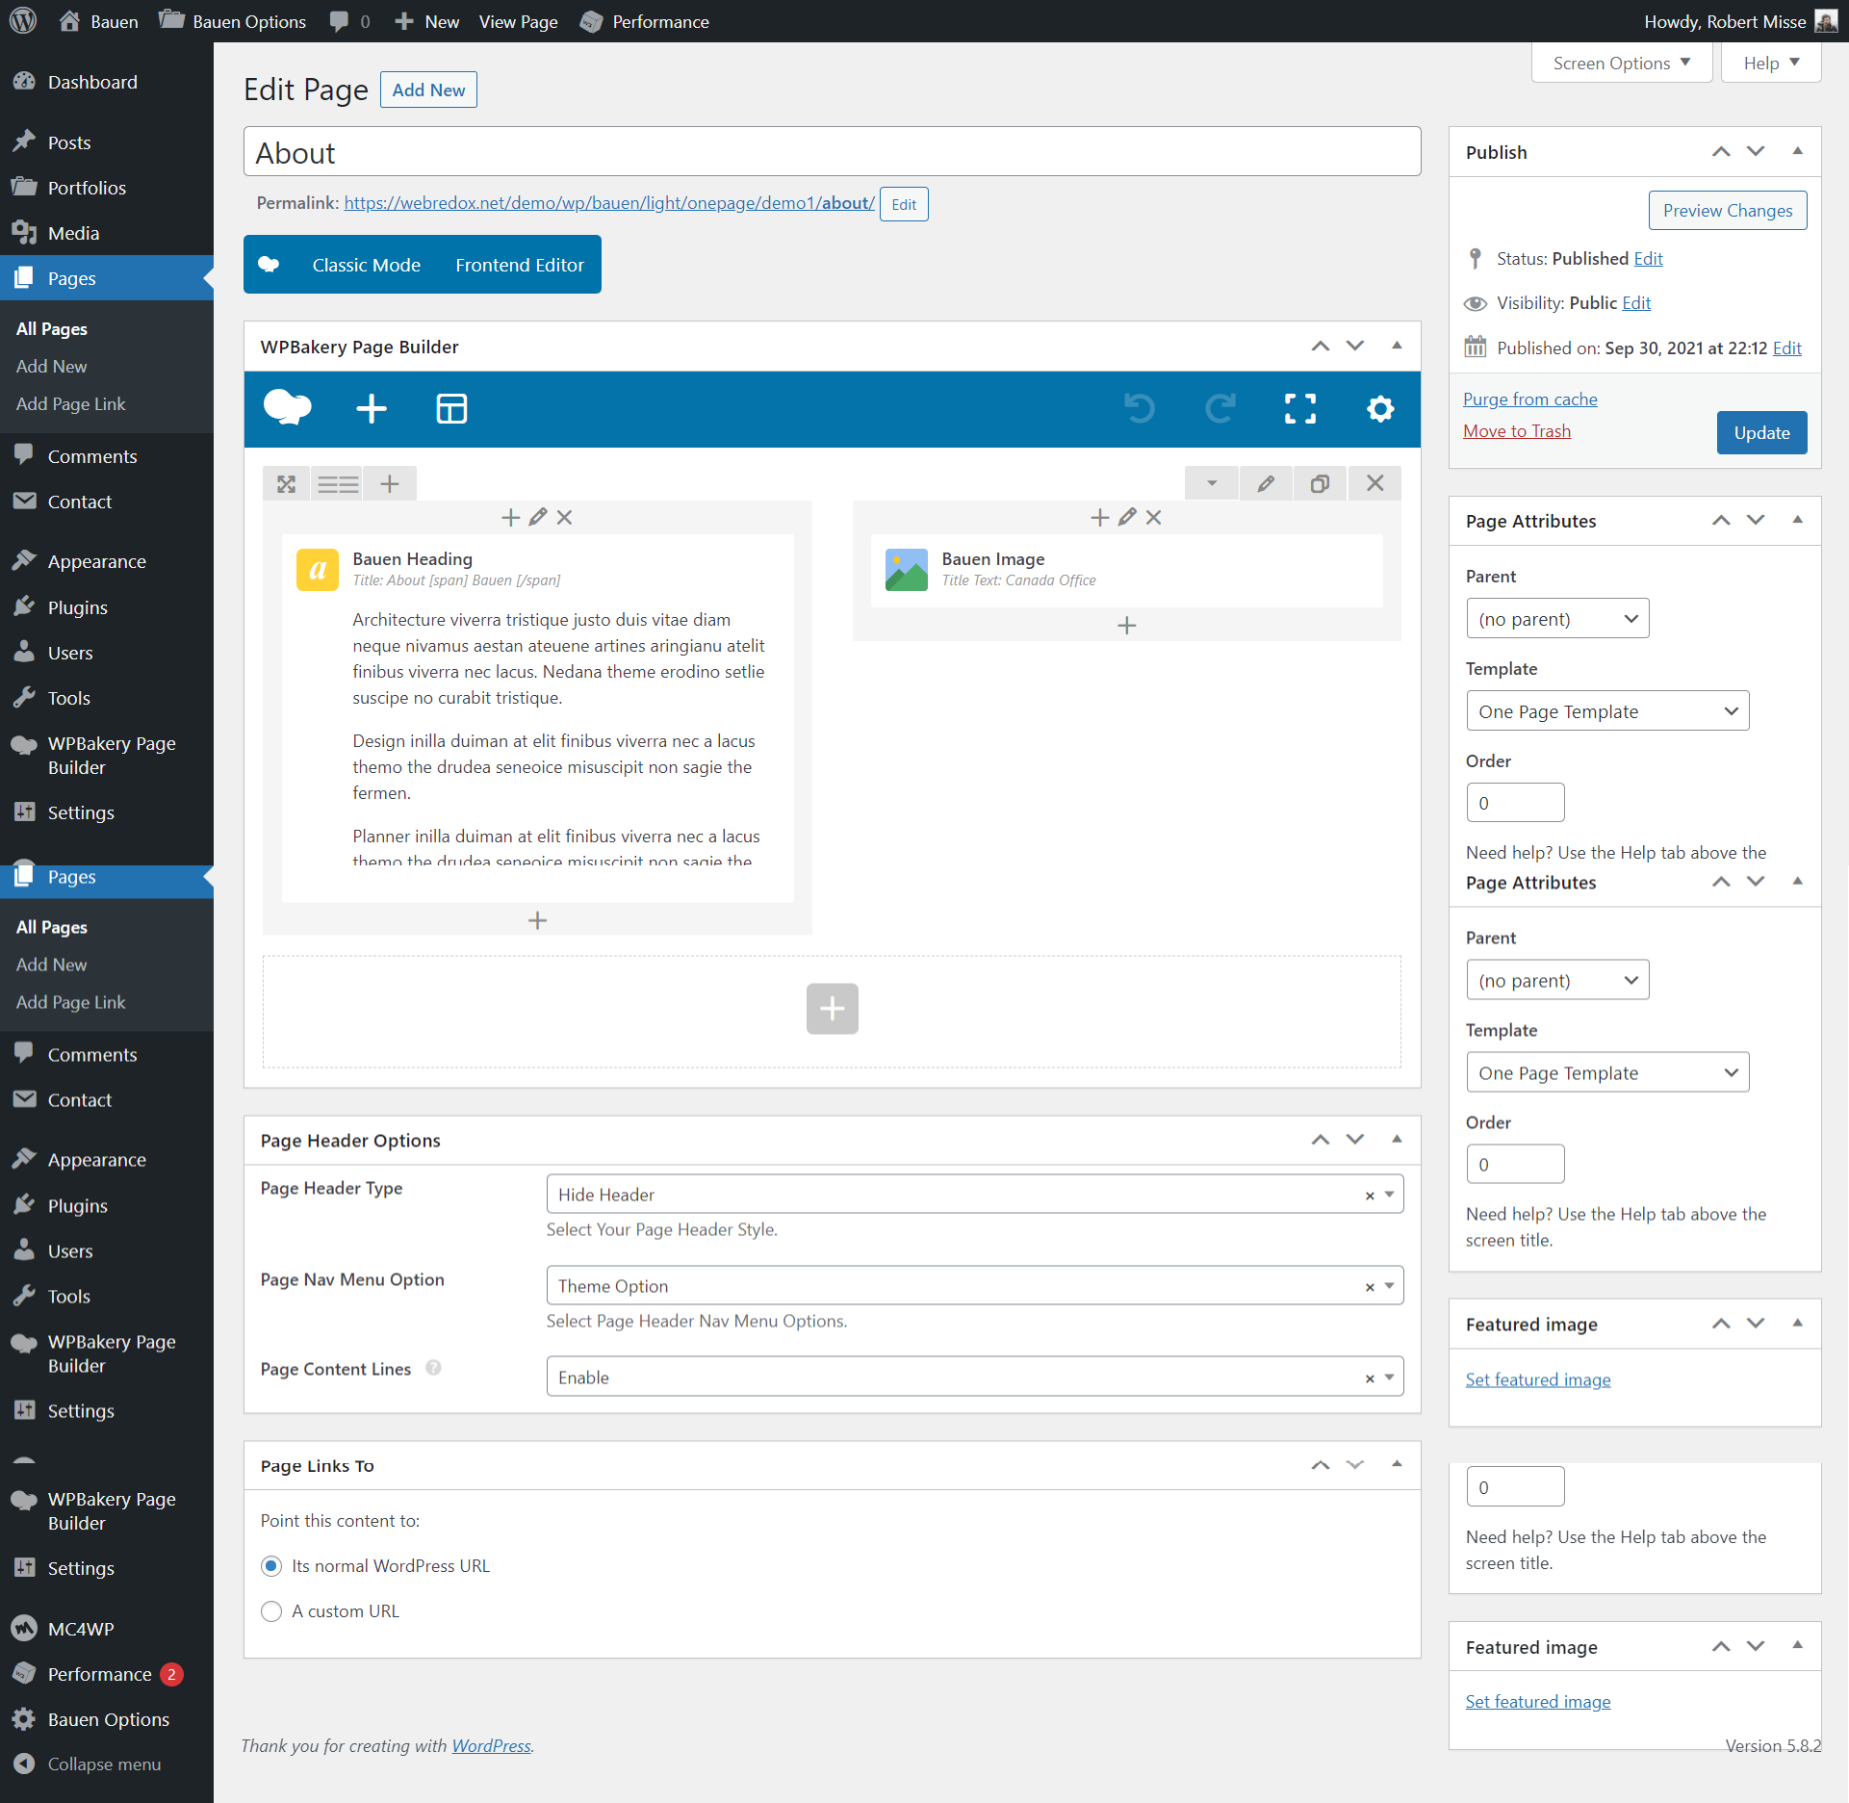Switch to Classic Mode
Viewport: 1849px width, 1803px height.
tap(367, 265)
